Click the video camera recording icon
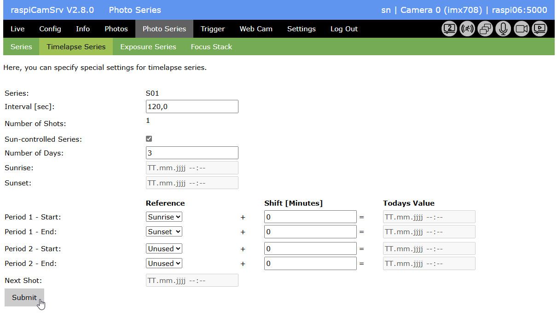 click(x=522, y=29)
